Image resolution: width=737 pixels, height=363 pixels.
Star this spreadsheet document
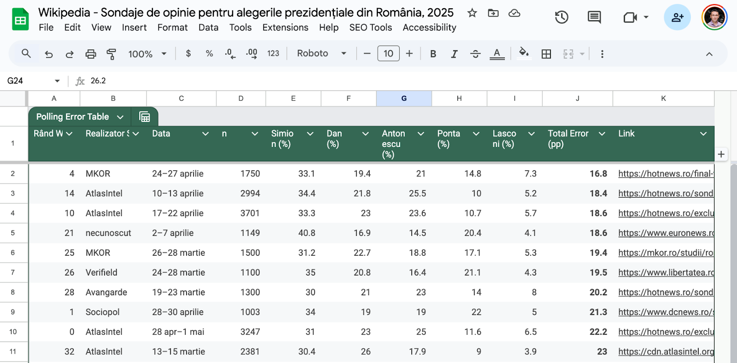472,13
